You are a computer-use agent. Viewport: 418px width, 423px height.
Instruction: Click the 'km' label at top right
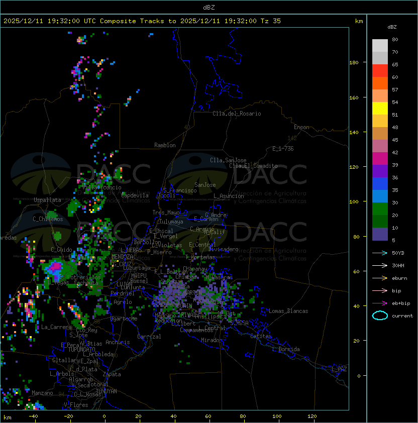[359, 21]
